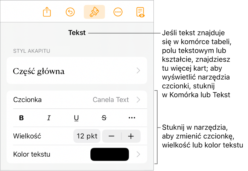
Task: Tap the Share icon in the toolbar
Action: (x=47, y=12)
